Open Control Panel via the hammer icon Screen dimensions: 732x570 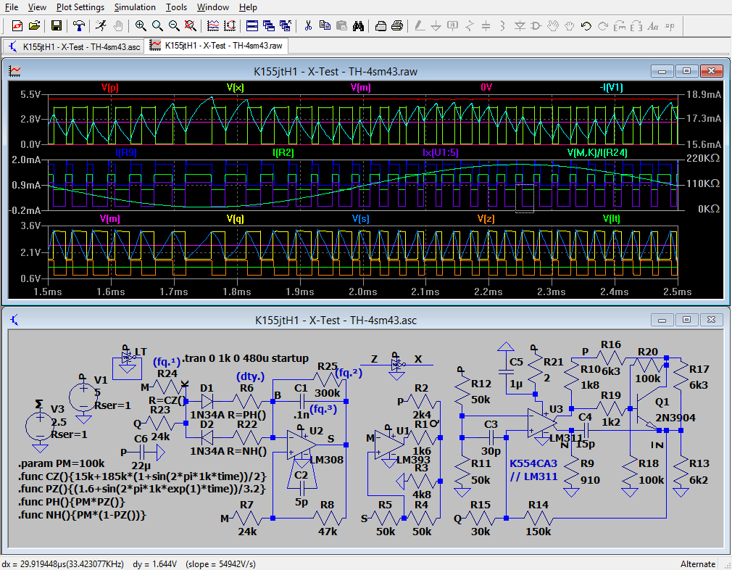[79, 25]
